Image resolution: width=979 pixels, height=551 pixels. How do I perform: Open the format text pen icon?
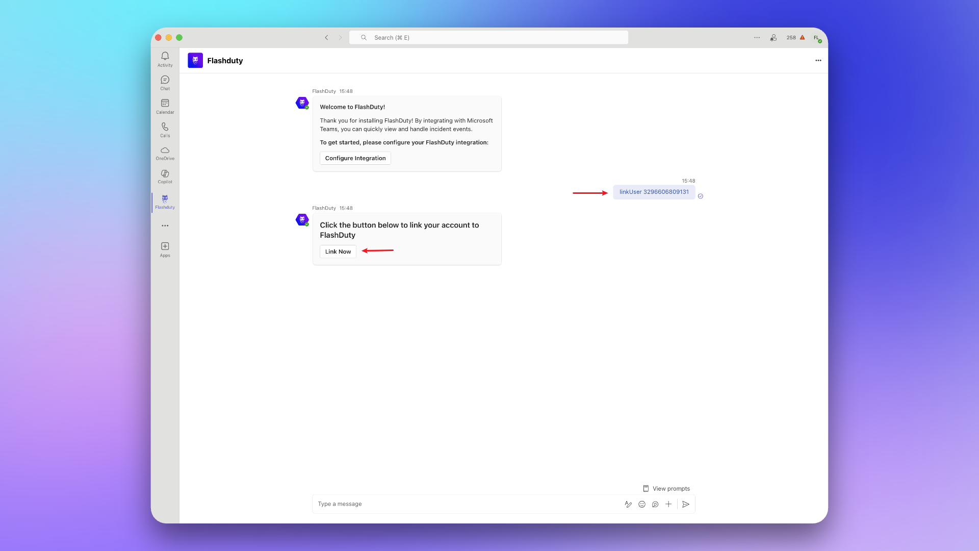[x=628, y=504]
